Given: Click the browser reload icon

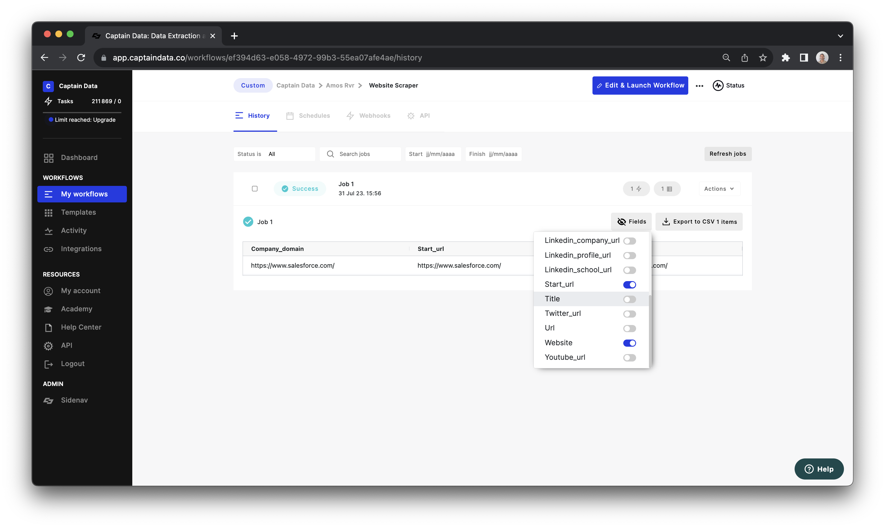Looking at the screenshot, I should point(81,58).
